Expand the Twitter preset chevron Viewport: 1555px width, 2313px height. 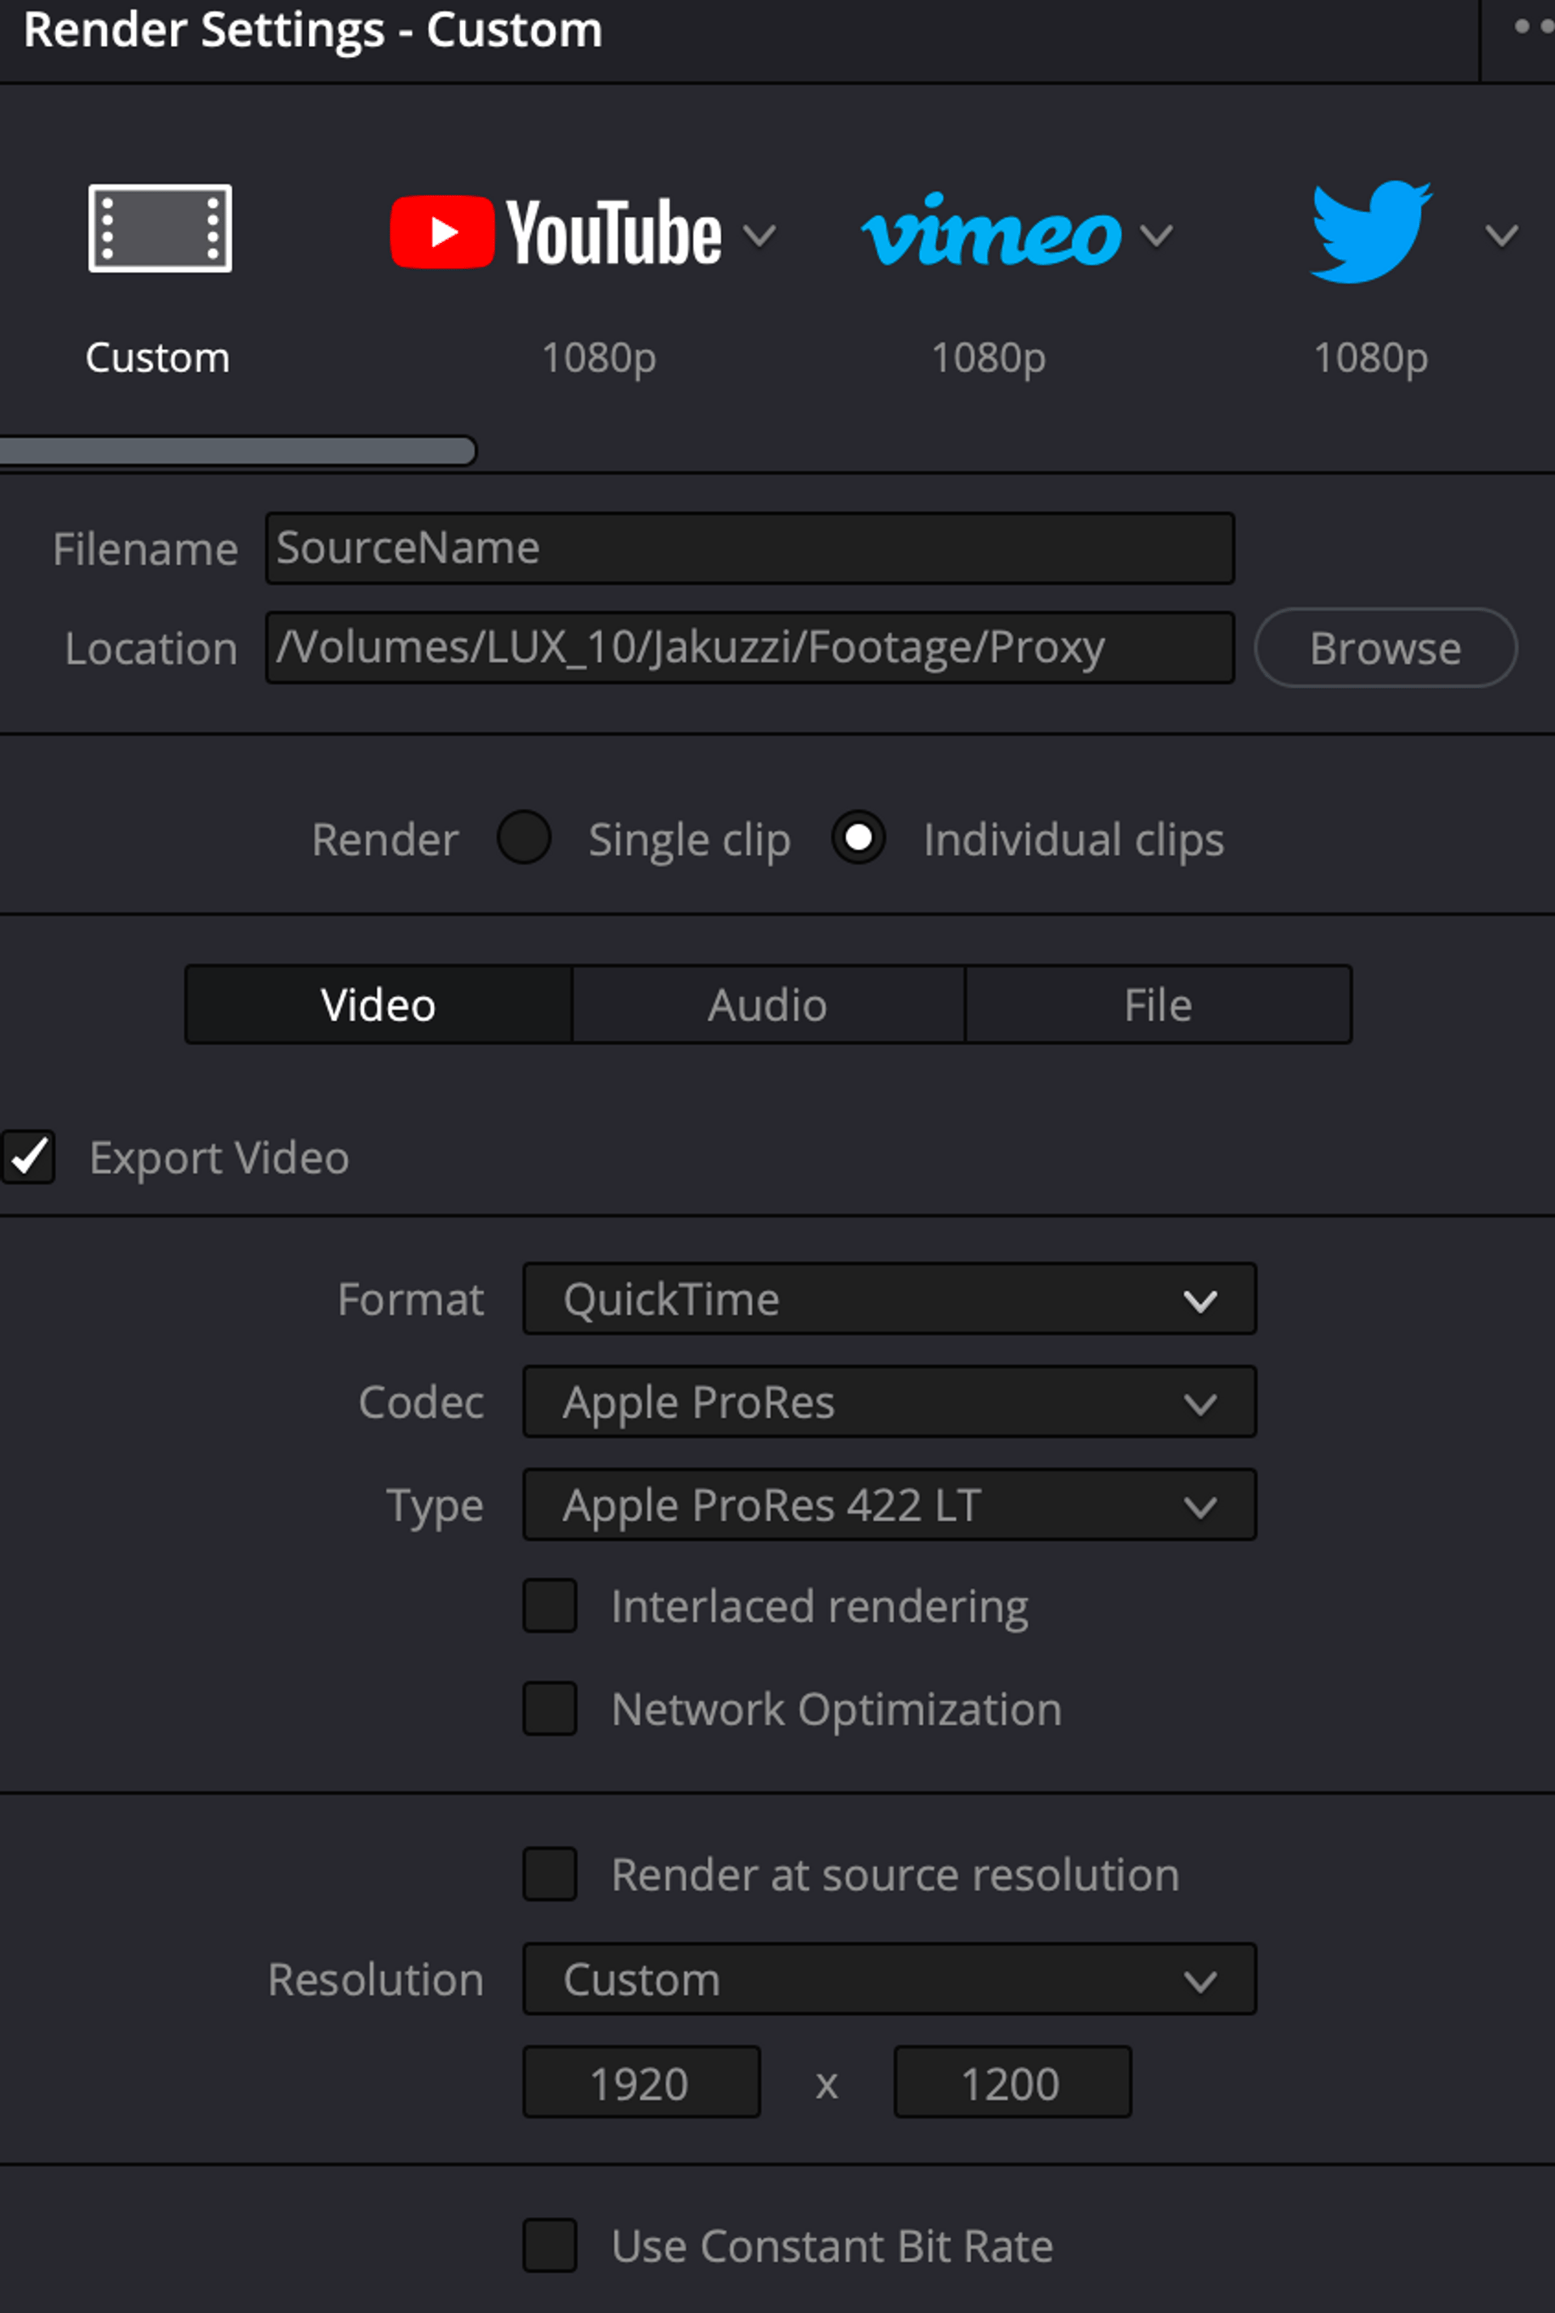click(x=1502, y=236)
